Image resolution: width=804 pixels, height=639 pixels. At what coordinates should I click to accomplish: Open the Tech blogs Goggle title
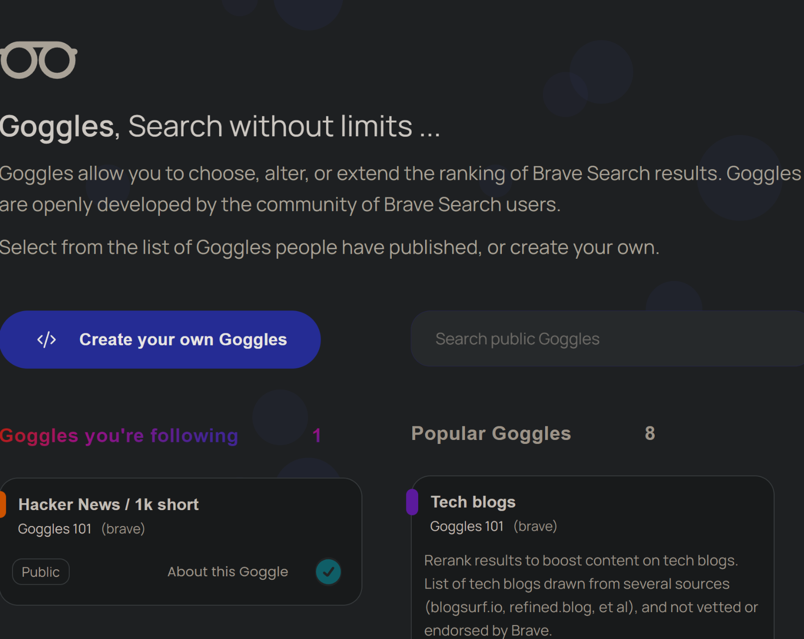tap(473, 502)
